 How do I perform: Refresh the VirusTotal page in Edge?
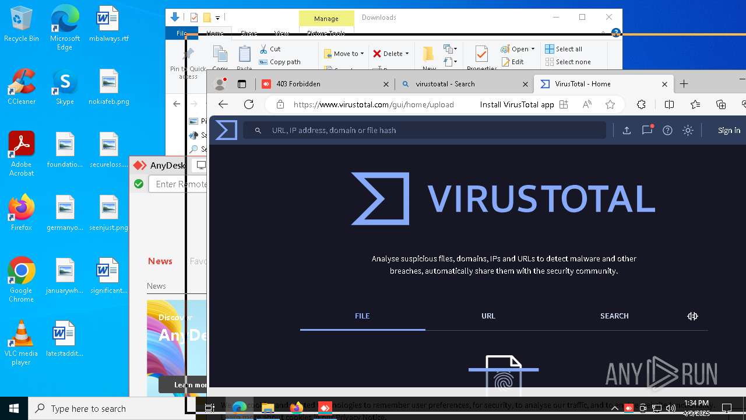point(249,104)
